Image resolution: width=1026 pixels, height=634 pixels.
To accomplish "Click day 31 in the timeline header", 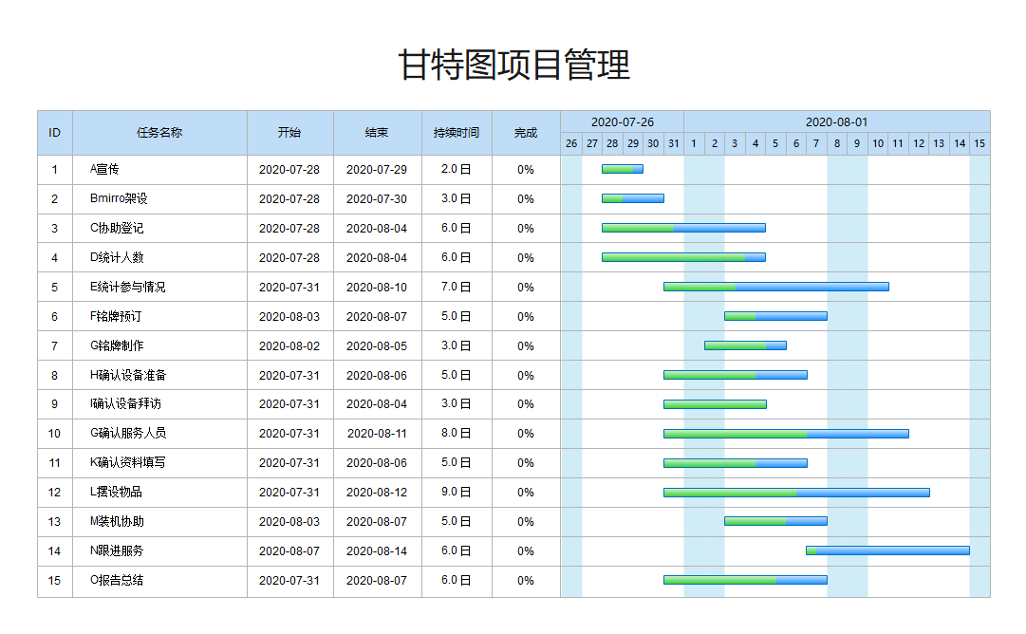I will pyautogui.click(x=673, y=143).
